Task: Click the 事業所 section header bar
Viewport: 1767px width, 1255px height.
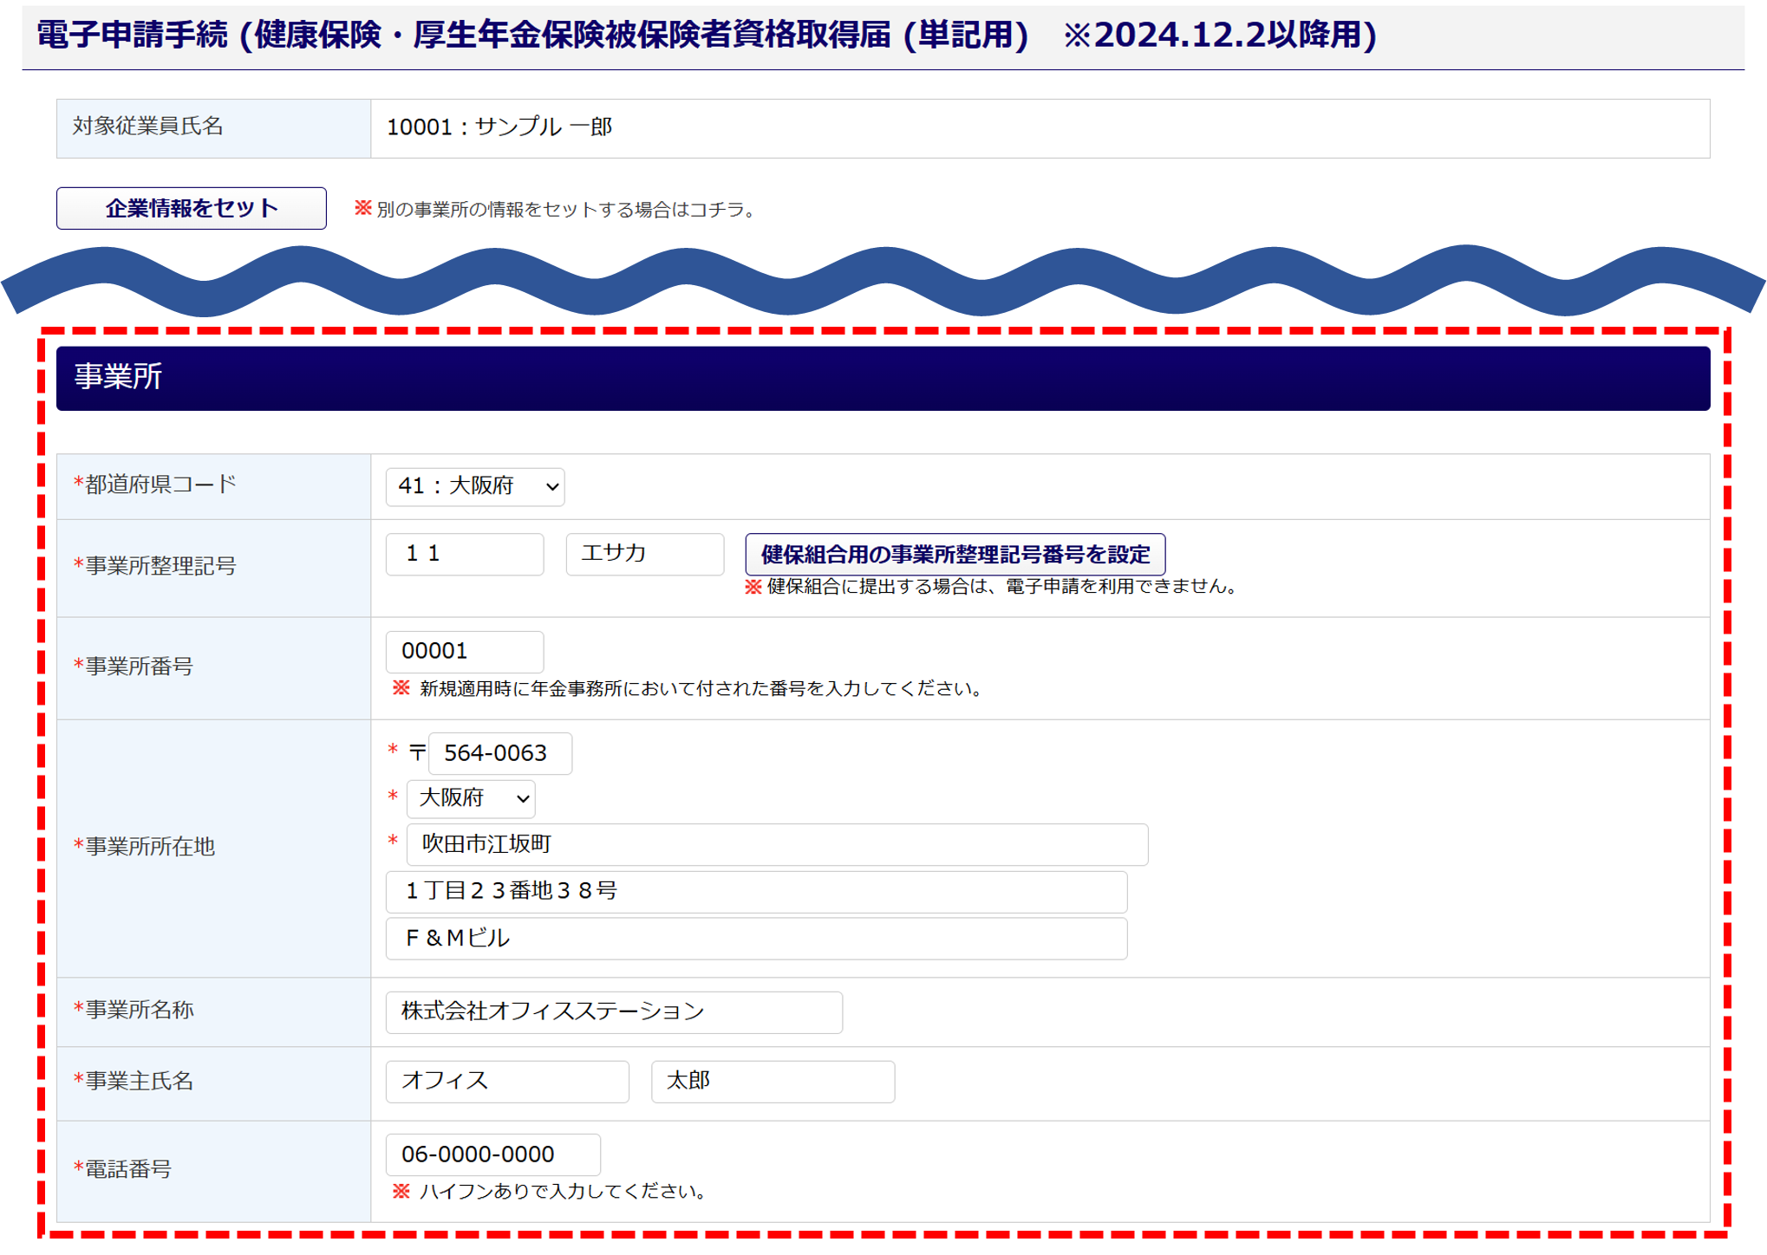Action: (883, 378)
